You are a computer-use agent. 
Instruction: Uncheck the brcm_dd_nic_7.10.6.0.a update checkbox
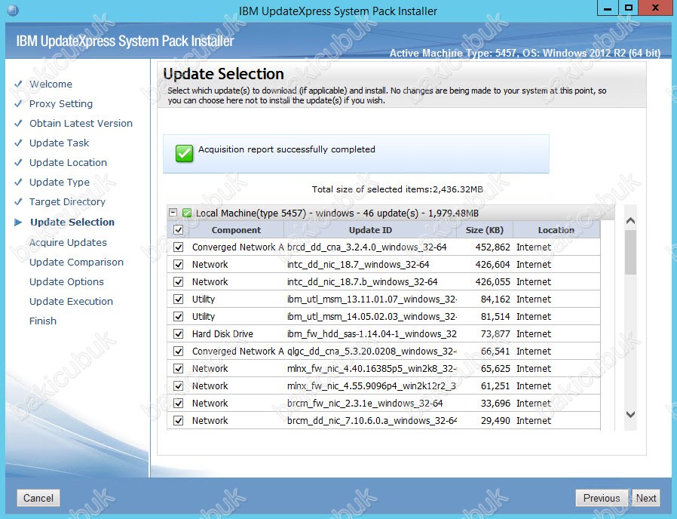pos(179,420)
